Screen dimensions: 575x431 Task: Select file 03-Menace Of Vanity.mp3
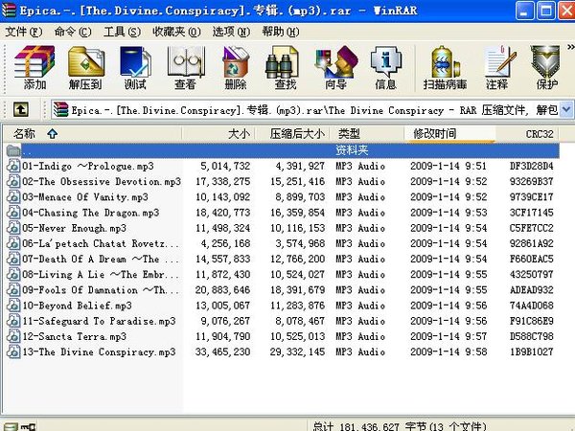point(85,197)
